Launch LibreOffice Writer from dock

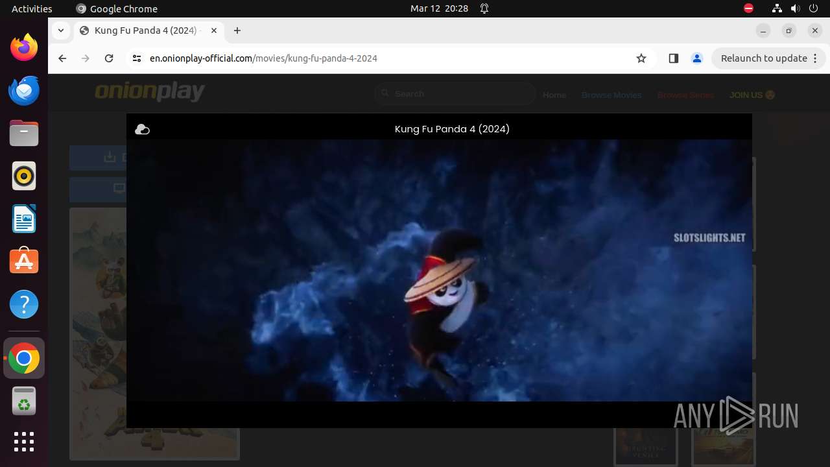click(x=24, y=219)
